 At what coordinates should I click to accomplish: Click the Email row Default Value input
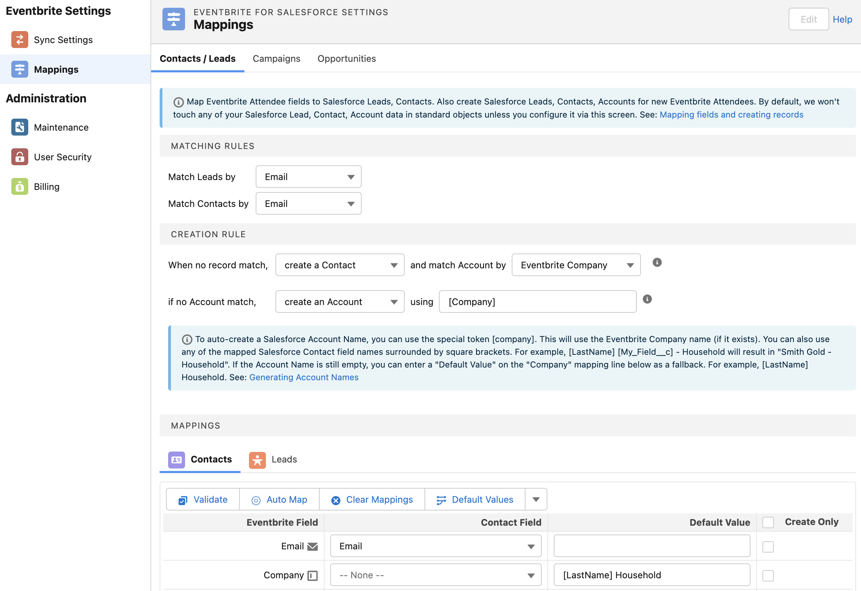(x=651, y=546)
